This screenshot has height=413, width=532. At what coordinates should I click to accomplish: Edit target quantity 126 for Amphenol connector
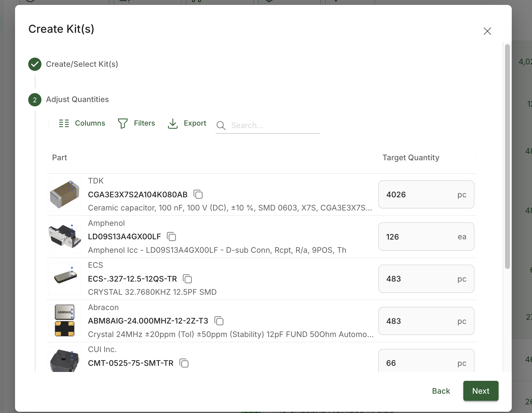click(x=426, y=237)
